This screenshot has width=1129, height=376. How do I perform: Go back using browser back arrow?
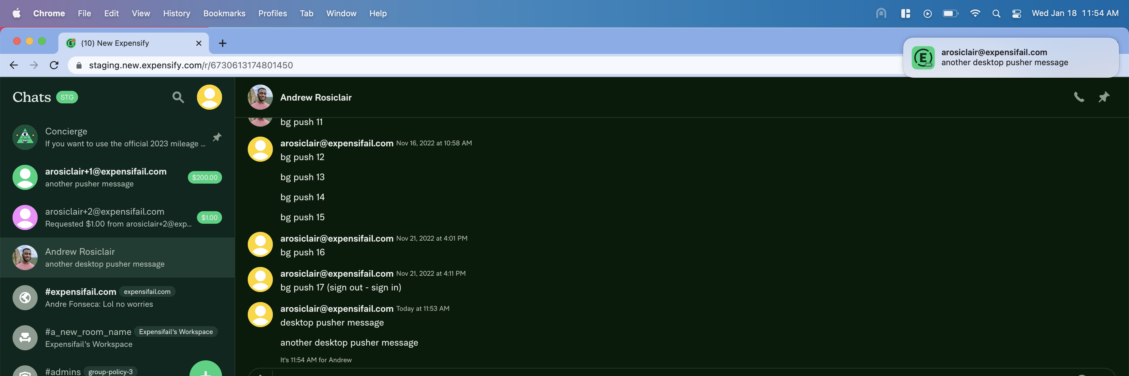14,65
